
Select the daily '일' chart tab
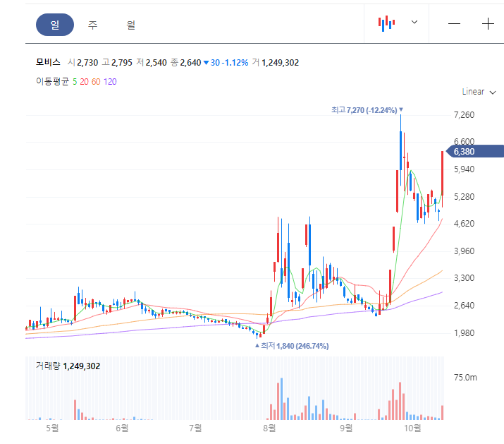point(55,25)
